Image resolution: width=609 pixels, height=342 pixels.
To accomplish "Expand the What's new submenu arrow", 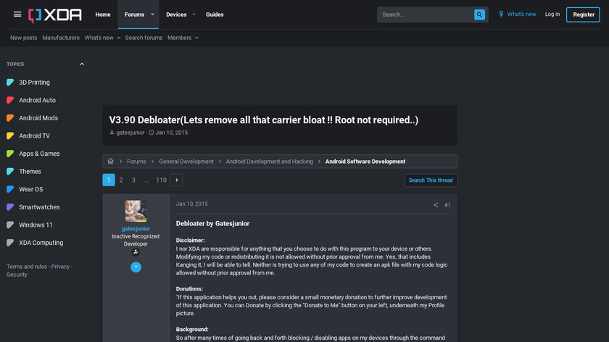I will click(x=118, y=38).
